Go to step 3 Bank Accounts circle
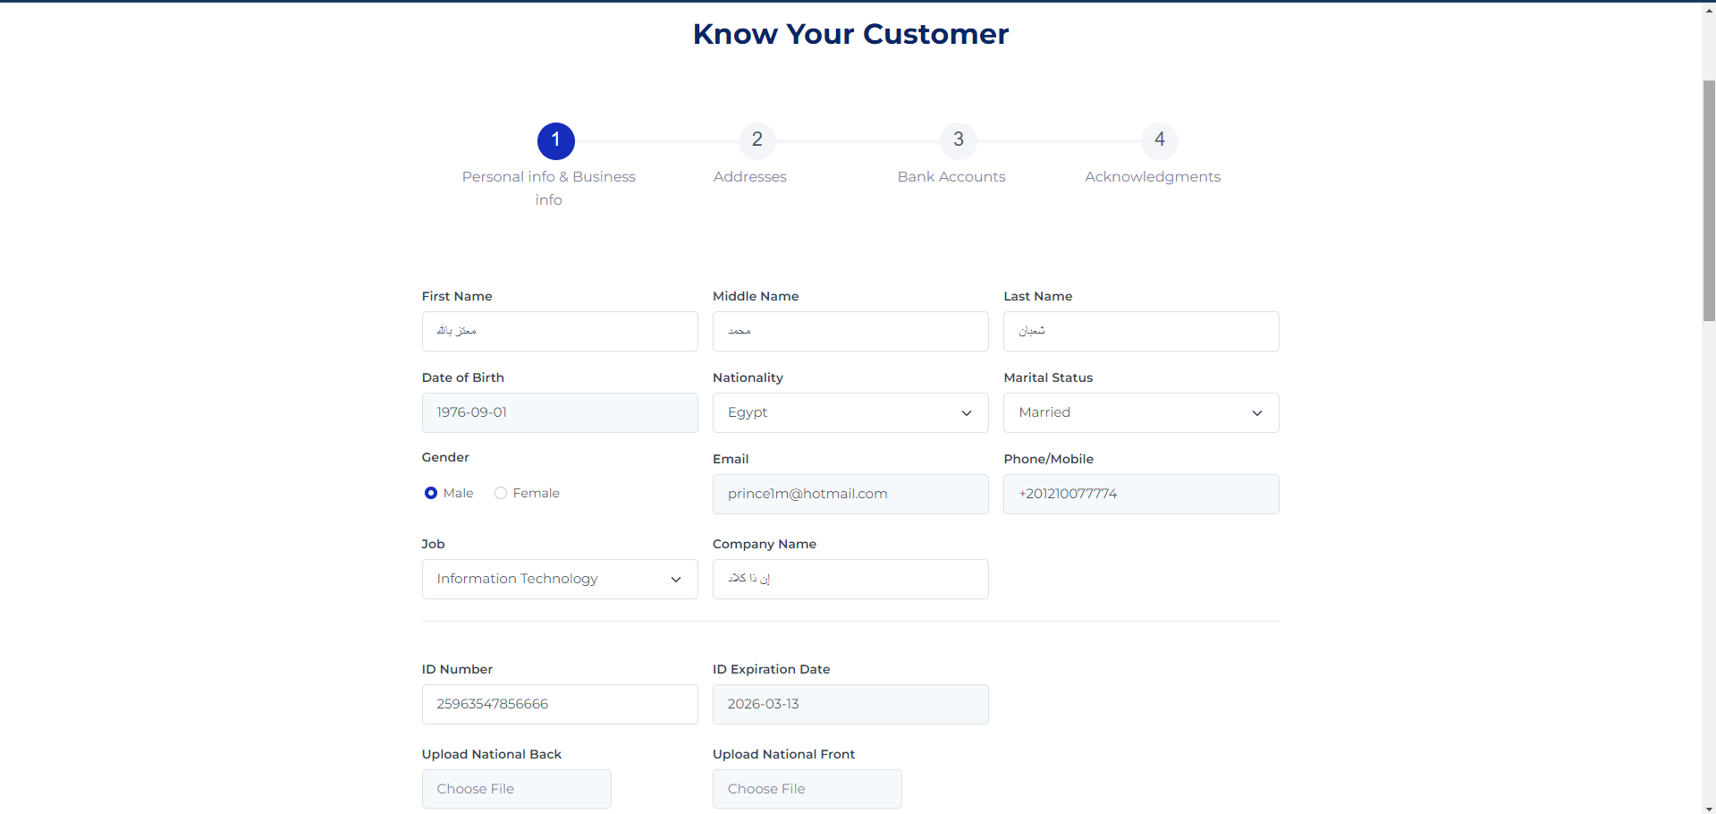Viewport: 1716px width, 814px height. tap(958, 140)
